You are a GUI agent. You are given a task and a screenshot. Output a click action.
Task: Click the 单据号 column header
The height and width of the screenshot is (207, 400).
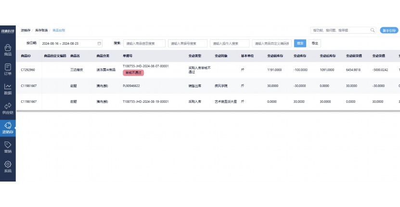pos(128,56)
